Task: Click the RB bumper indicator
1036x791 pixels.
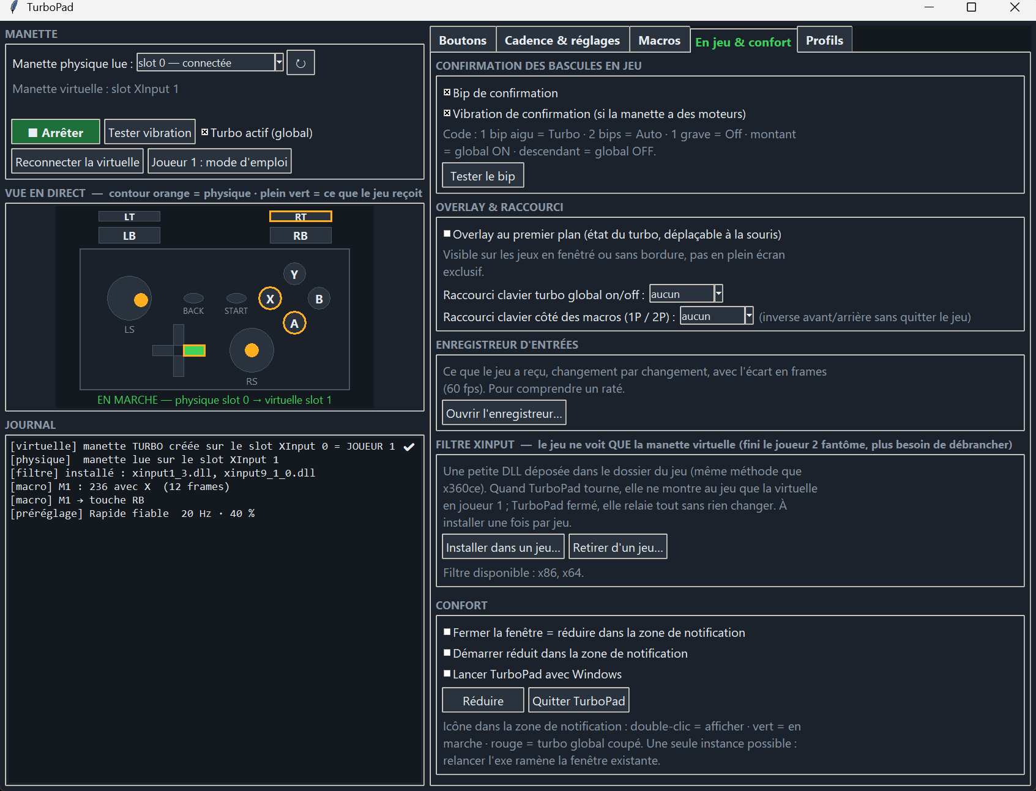Action: point(300,236)
